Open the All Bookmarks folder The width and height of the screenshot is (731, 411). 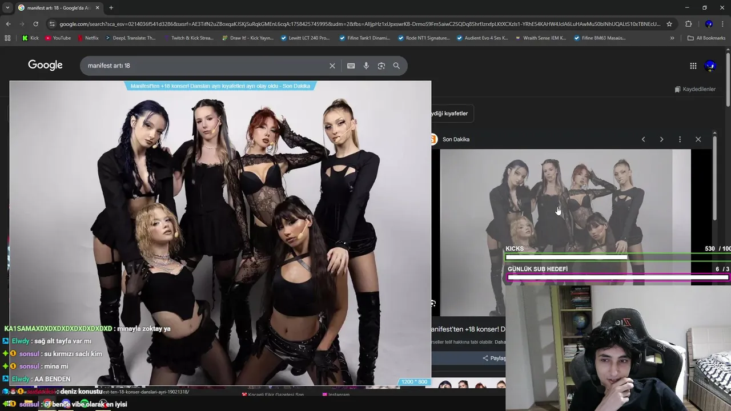[706, 38]
